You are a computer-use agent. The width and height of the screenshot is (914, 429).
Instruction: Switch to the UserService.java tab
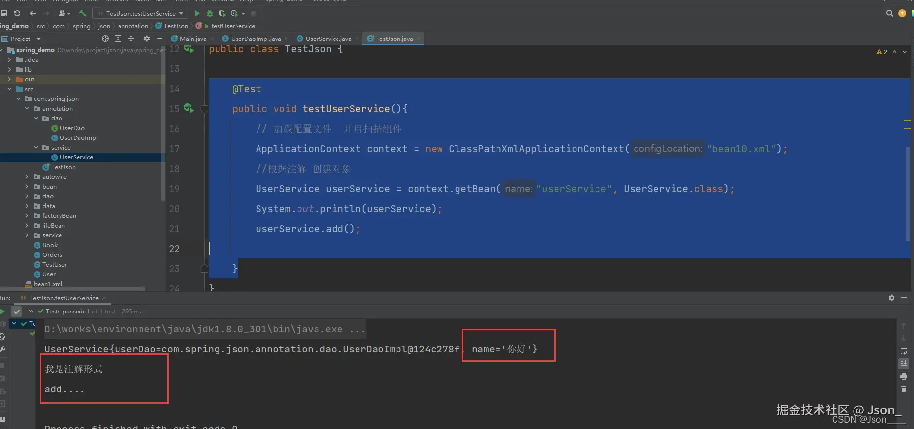tap(328, 39)
